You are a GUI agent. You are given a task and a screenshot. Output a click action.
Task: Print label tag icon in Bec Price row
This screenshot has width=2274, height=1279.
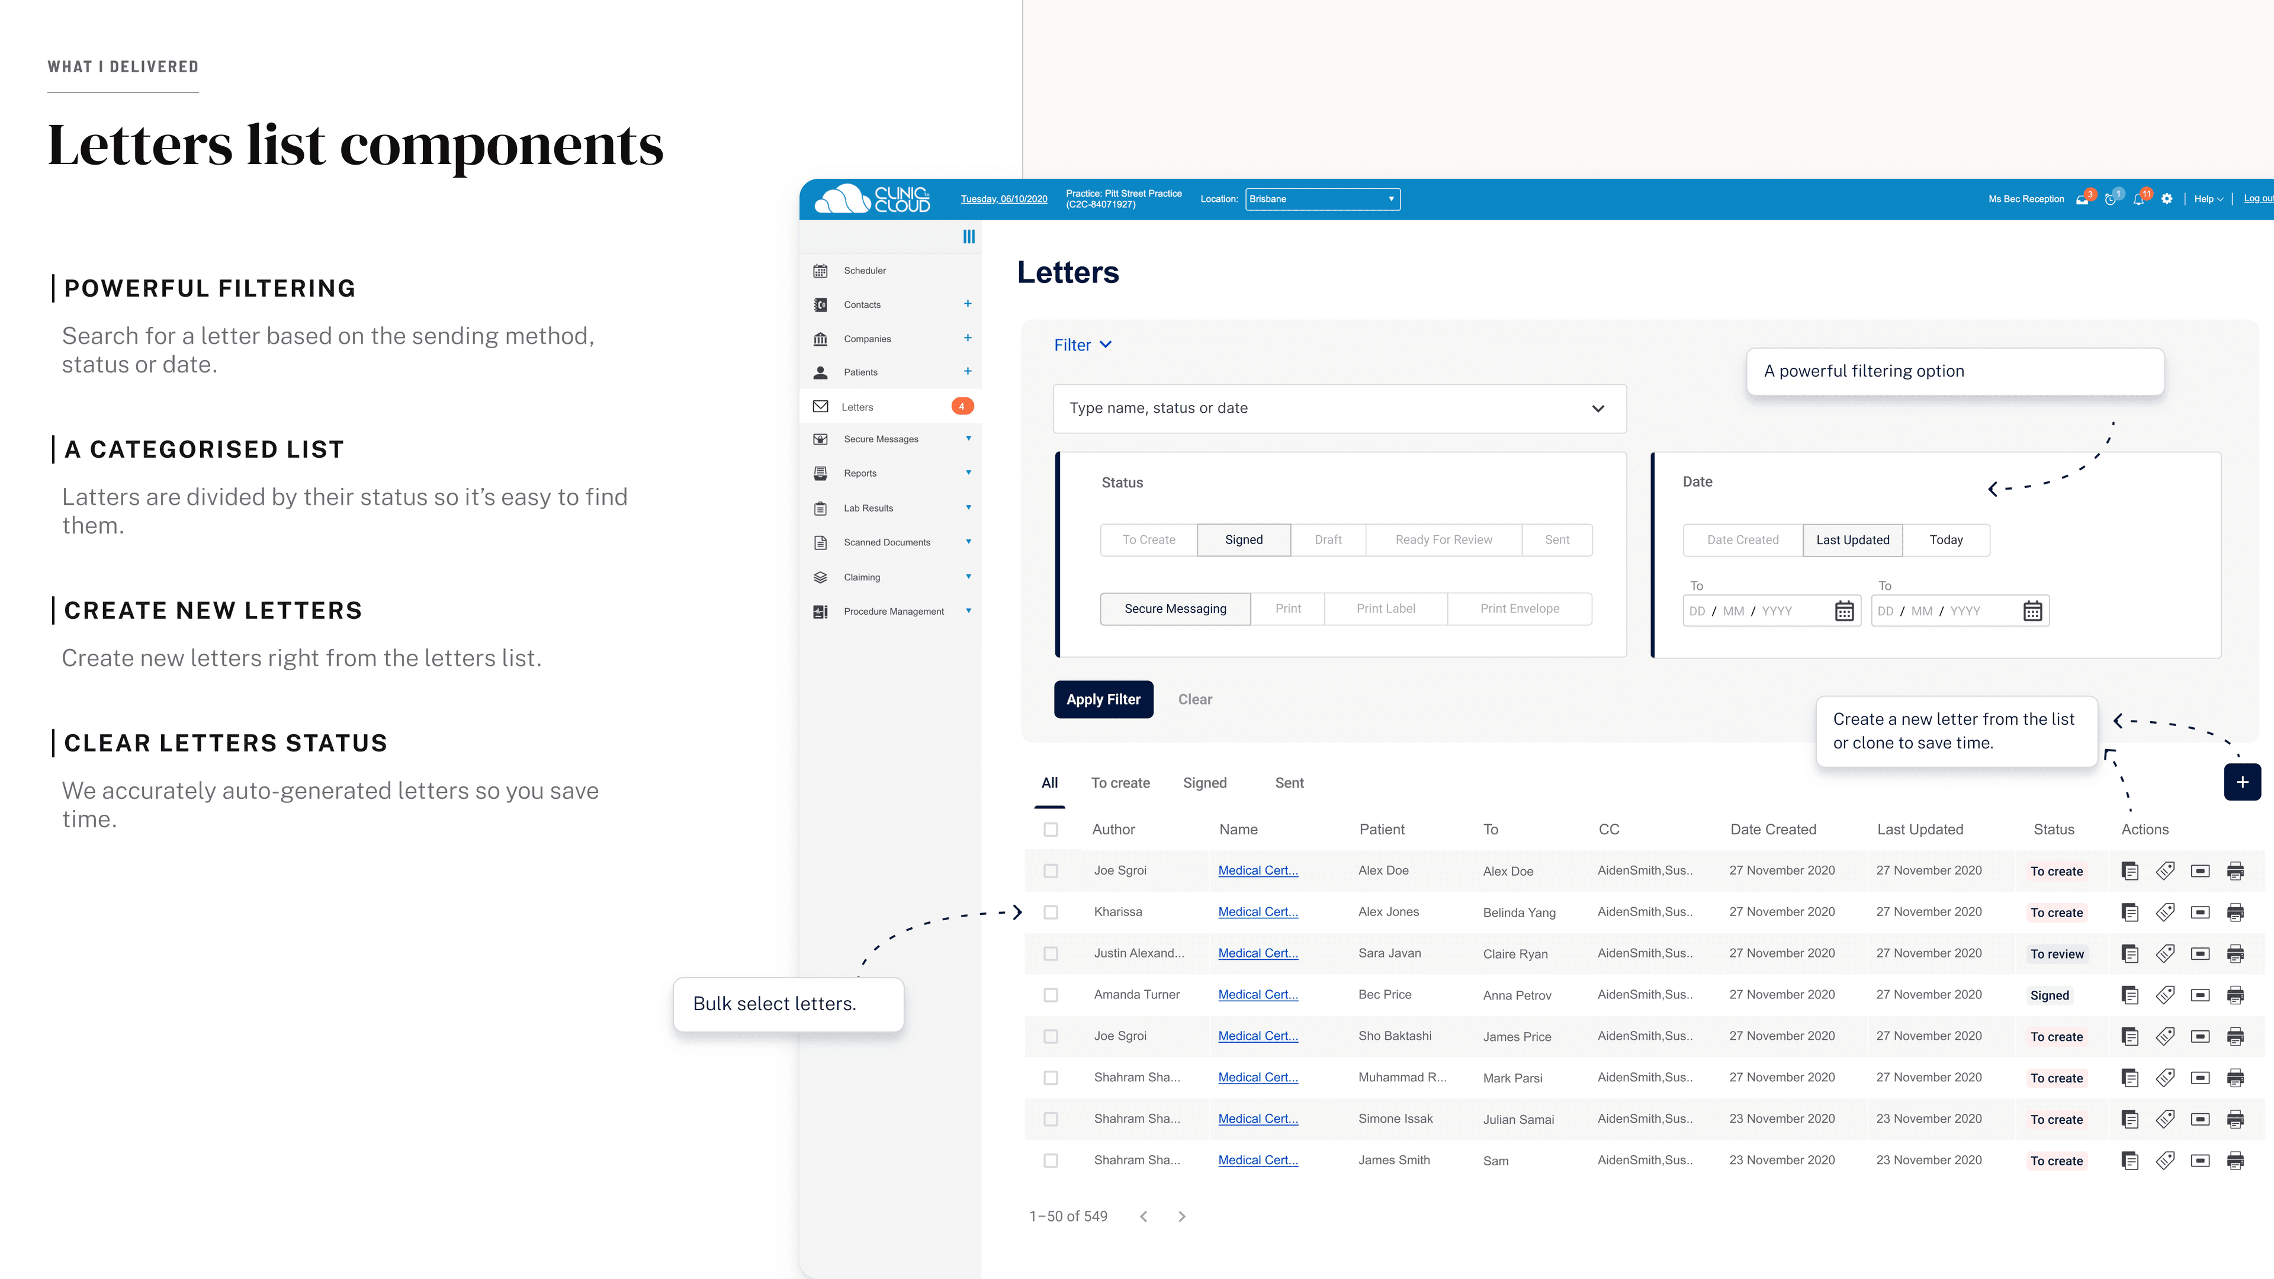pos(2166,995)
